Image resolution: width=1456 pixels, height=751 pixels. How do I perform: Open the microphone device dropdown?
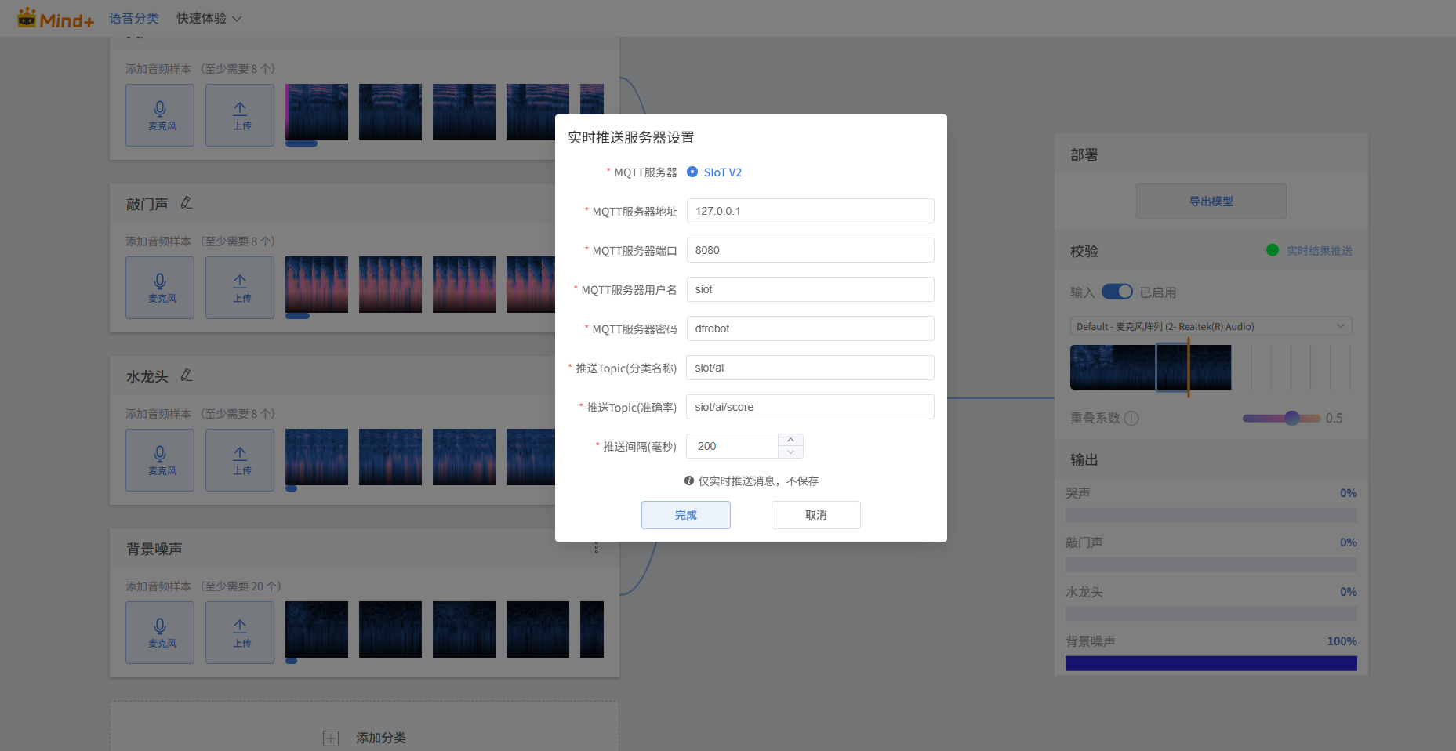tap(1211, 326)
